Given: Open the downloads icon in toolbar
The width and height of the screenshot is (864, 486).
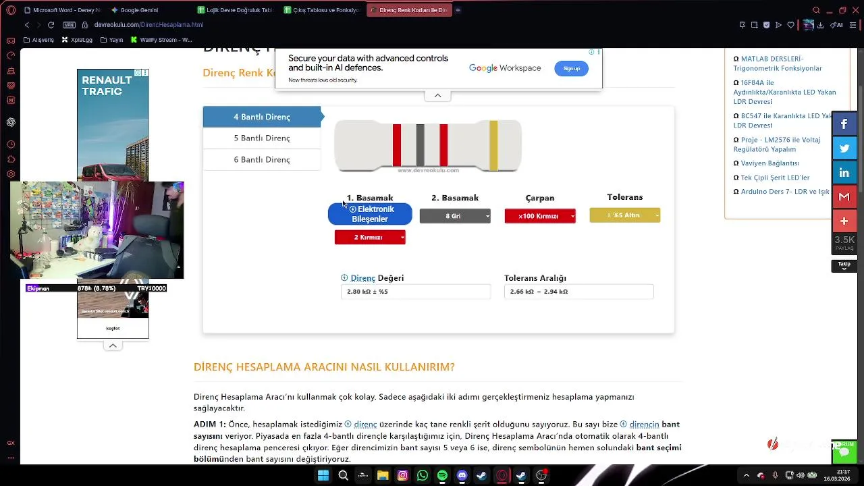Looking at the screenshot, I should coord(820,25).
